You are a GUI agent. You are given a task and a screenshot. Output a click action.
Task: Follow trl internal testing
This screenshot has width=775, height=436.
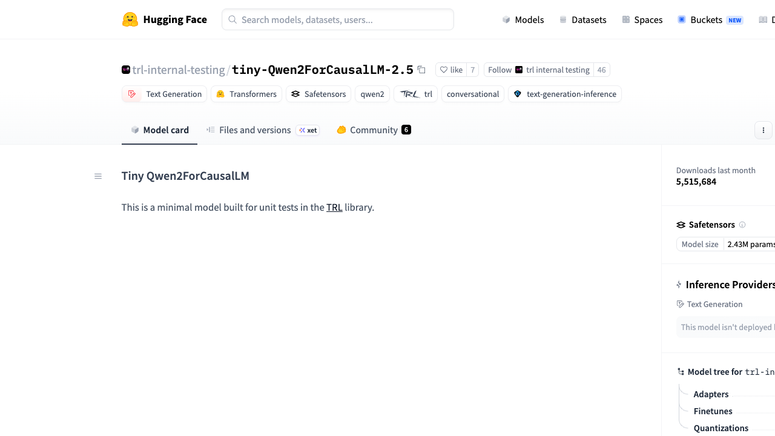[x=539, y=70]
